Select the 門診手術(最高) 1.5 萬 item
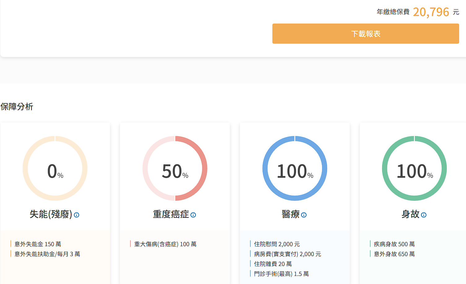466x284 pixels. (x=281, y=274)
